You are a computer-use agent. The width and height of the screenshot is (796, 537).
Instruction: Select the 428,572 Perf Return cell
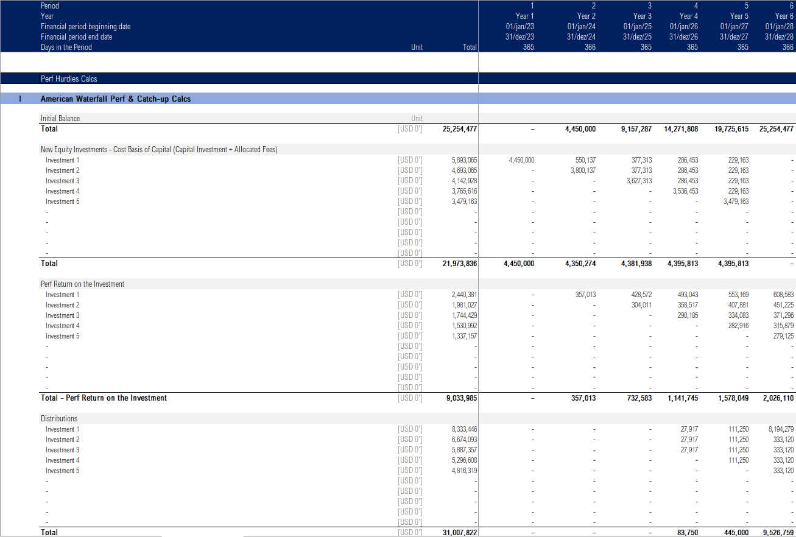[x=641, y=295]
